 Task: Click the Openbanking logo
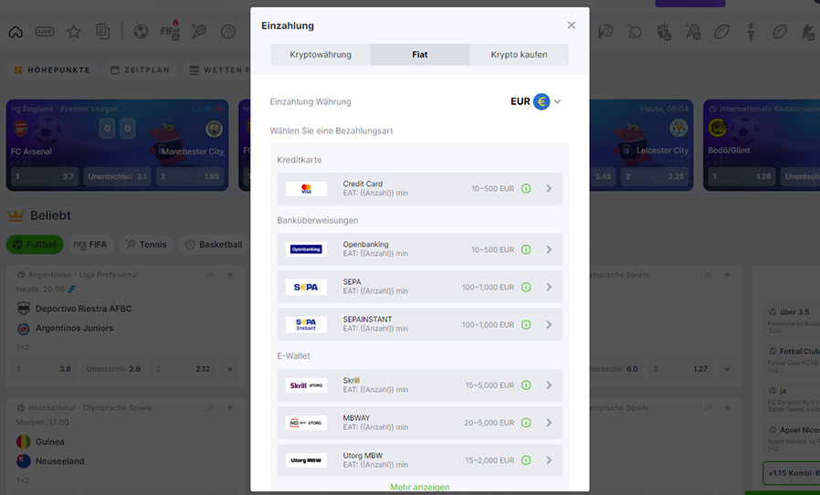click(x=306, y=249)
